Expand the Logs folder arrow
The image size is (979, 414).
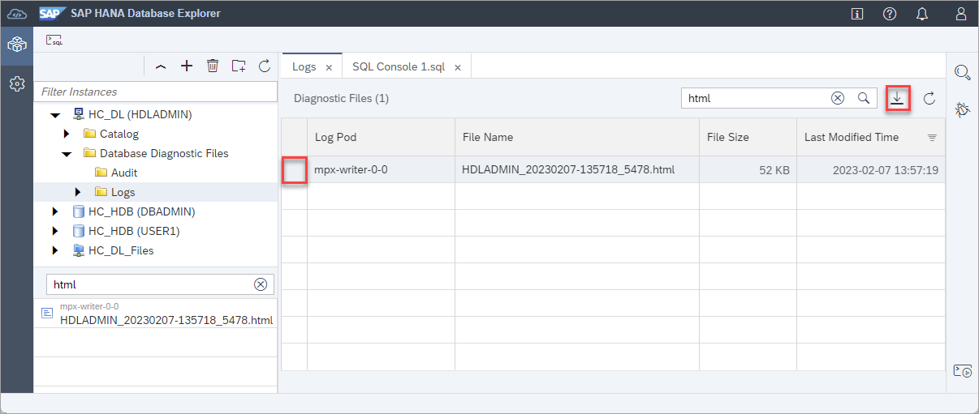79,192
